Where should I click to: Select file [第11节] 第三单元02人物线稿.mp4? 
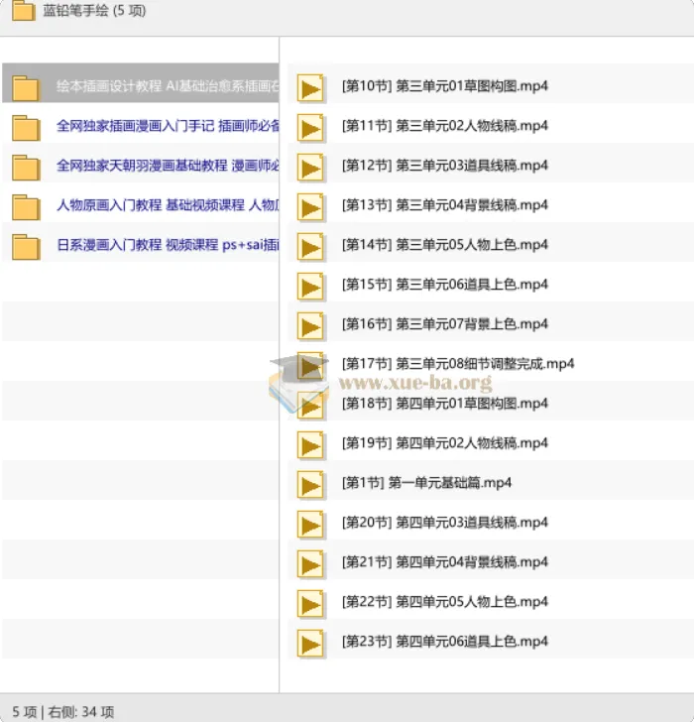click(445, 126)
